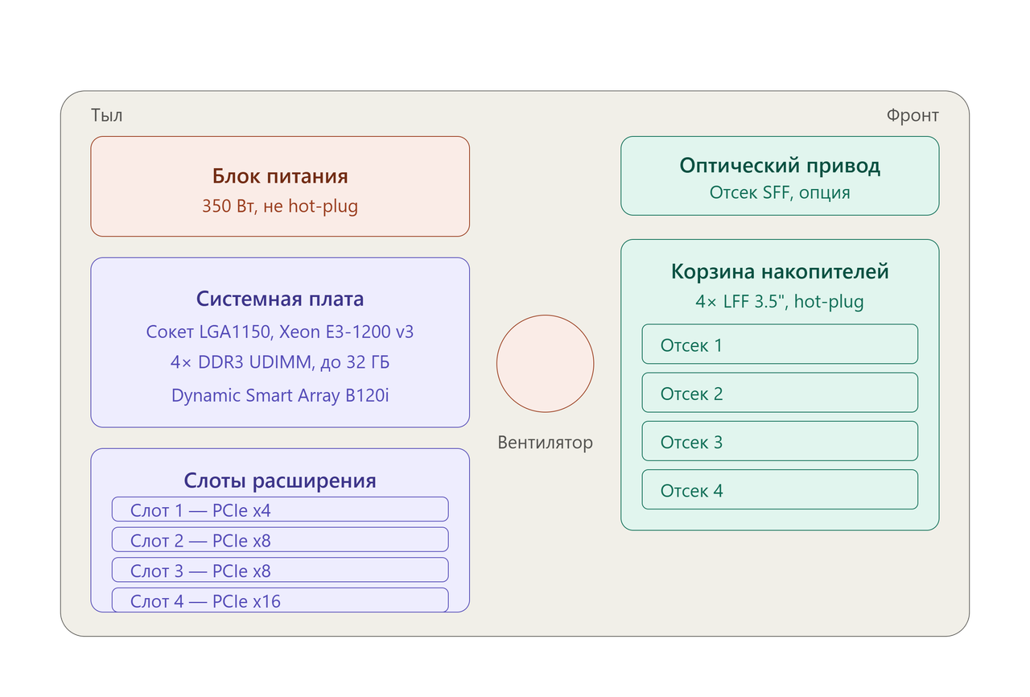Click the Слоты расширения heading

pyautogui.click(x=280, y=481)
